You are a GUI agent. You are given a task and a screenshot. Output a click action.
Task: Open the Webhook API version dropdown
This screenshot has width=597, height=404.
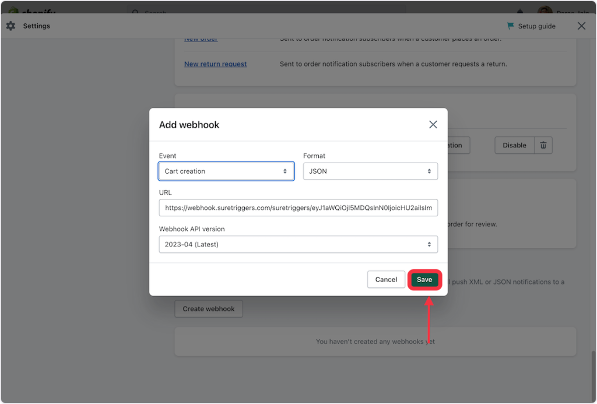298,244
